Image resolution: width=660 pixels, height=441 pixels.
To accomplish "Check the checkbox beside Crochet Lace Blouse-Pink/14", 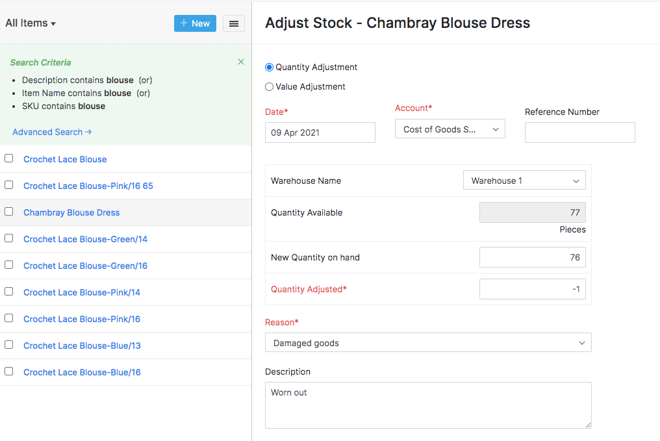I will coord(8,291).
